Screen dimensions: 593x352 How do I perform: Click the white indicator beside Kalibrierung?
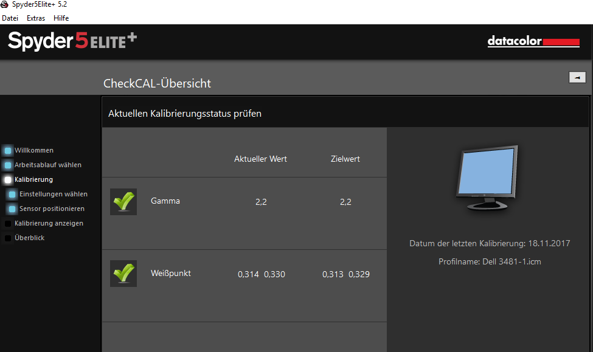point(7,179)
